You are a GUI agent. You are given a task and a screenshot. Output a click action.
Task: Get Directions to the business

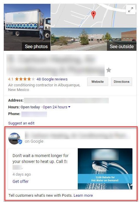tap(122, 82)
